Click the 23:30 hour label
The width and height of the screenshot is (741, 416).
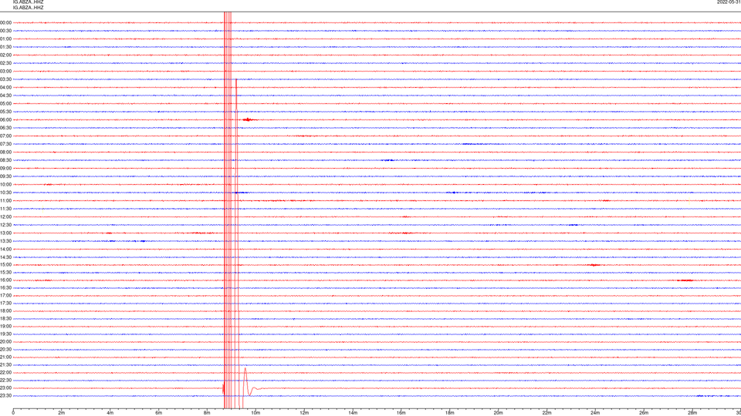pos(5,396)
